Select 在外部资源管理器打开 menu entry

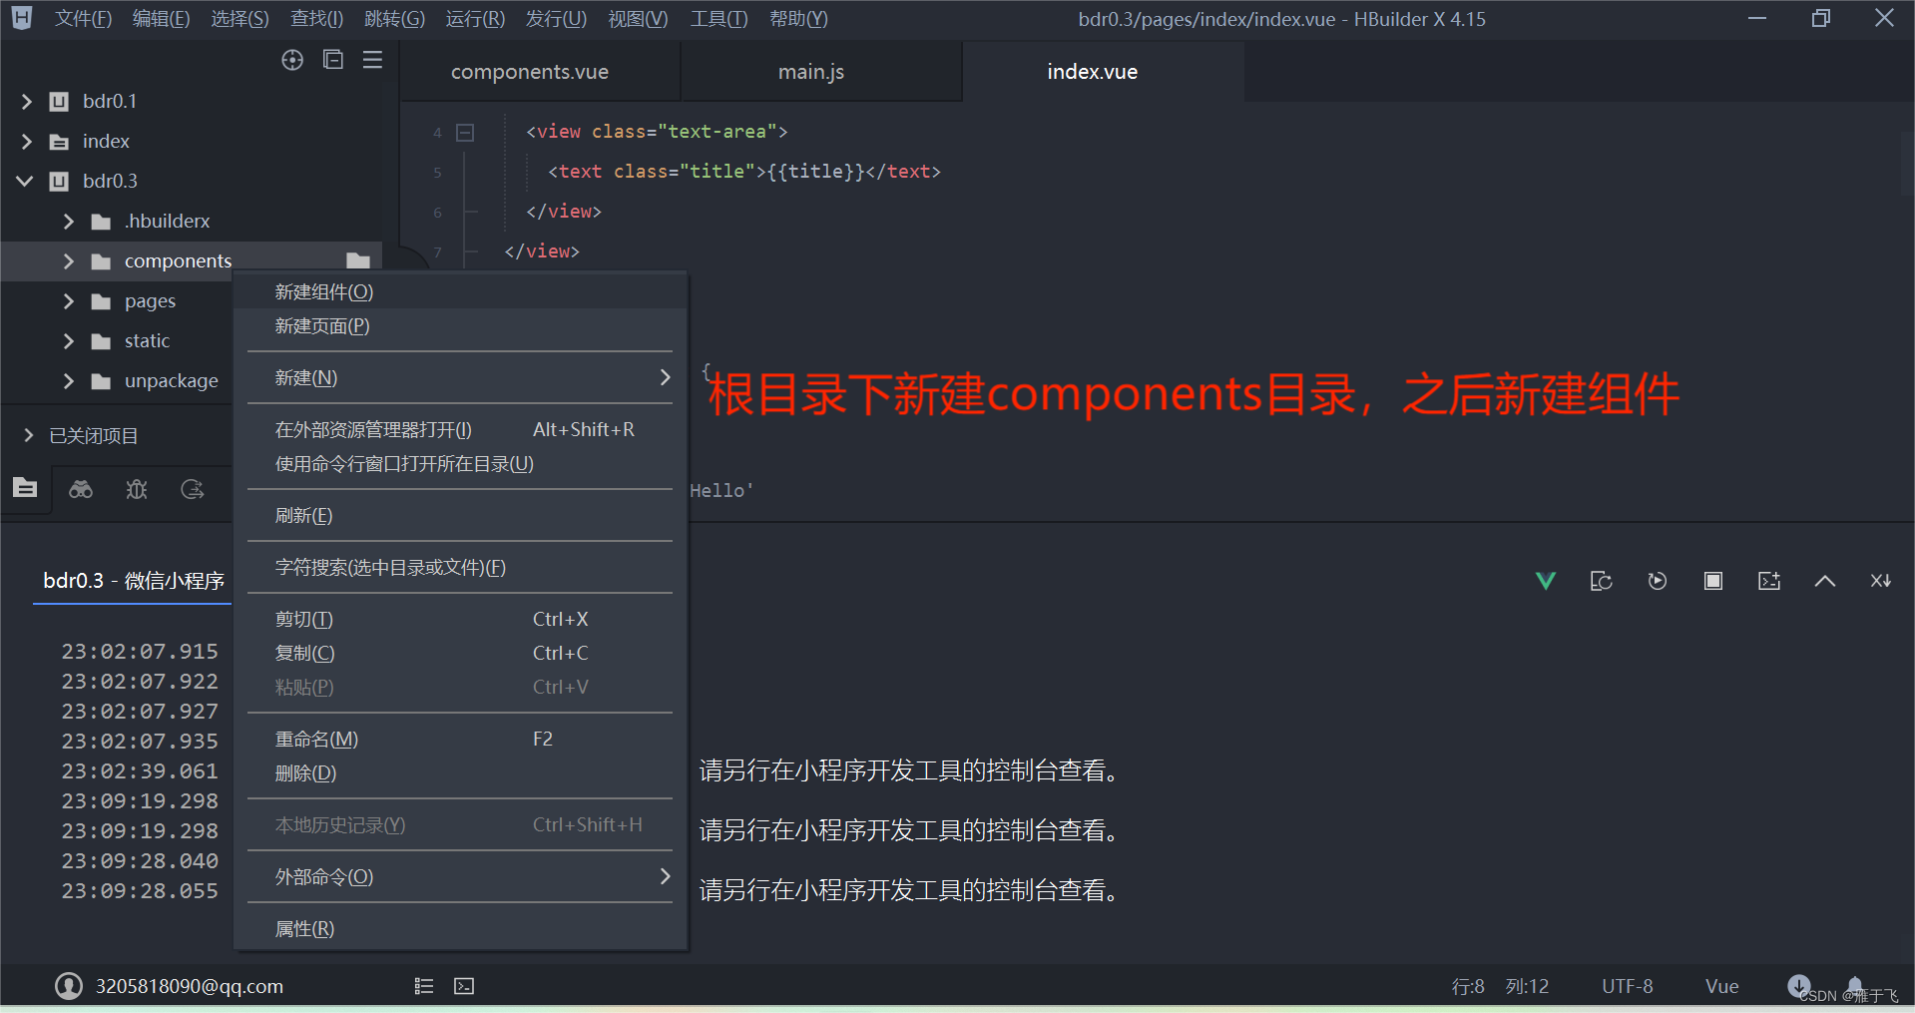460,430
